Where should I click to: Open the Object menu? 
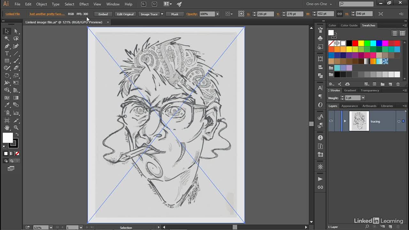41,4
